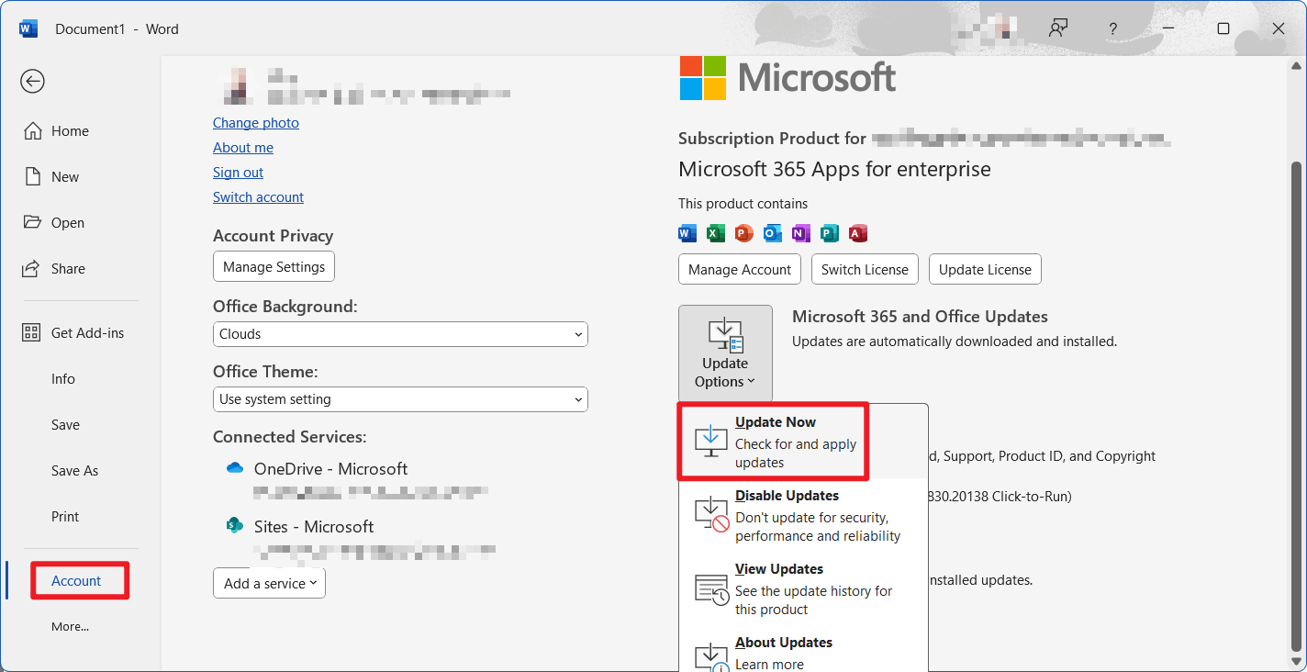Open the feedback icon in the title bar

(1058, 28)
